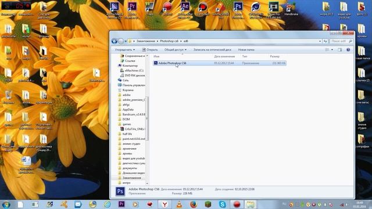This screenshot has height=209, width=372.
Task: Toggle the preview pane button
Action: click(x=339, y=50)
